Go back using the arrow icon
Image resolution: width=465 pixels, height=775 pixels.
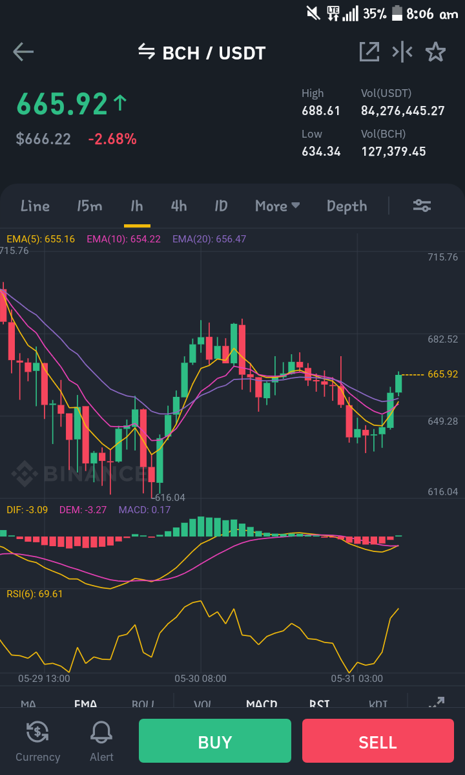(x=23, y=52)
